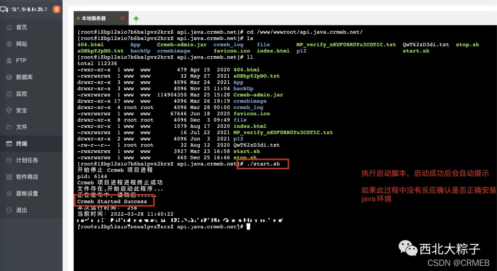Open 网站 menu item
Image resolution: width=497 pixels, height=271 pixels.
[31, 44]
